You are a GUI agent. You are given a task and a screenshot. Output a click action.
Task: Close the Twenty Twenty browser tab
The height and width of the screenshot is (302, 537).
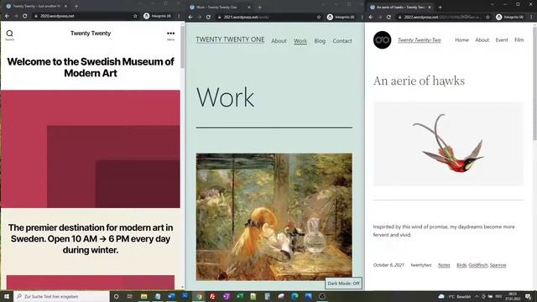(x=65, y=6)
